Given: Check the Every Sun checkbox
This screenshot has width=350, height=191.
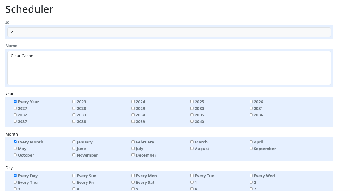Looking at the screenshot, I should (x=74, y=176).
